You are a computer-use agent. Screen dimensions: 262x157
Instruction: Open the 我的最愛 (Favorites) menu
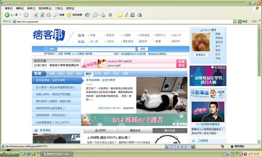click(x=45, y=8)
